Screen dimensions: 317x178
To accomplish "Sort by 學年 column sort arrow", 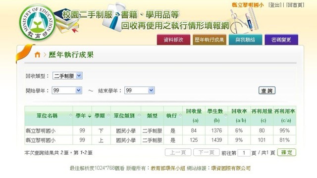I will pos(90,116).
